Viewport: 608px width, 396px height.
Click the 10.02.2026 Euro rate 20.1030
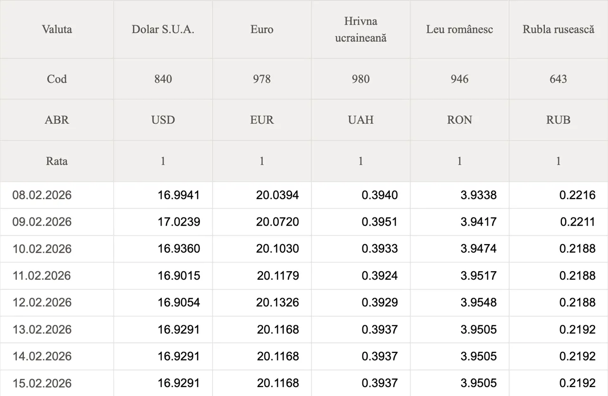pyautogui.click(x=277, y=249)
